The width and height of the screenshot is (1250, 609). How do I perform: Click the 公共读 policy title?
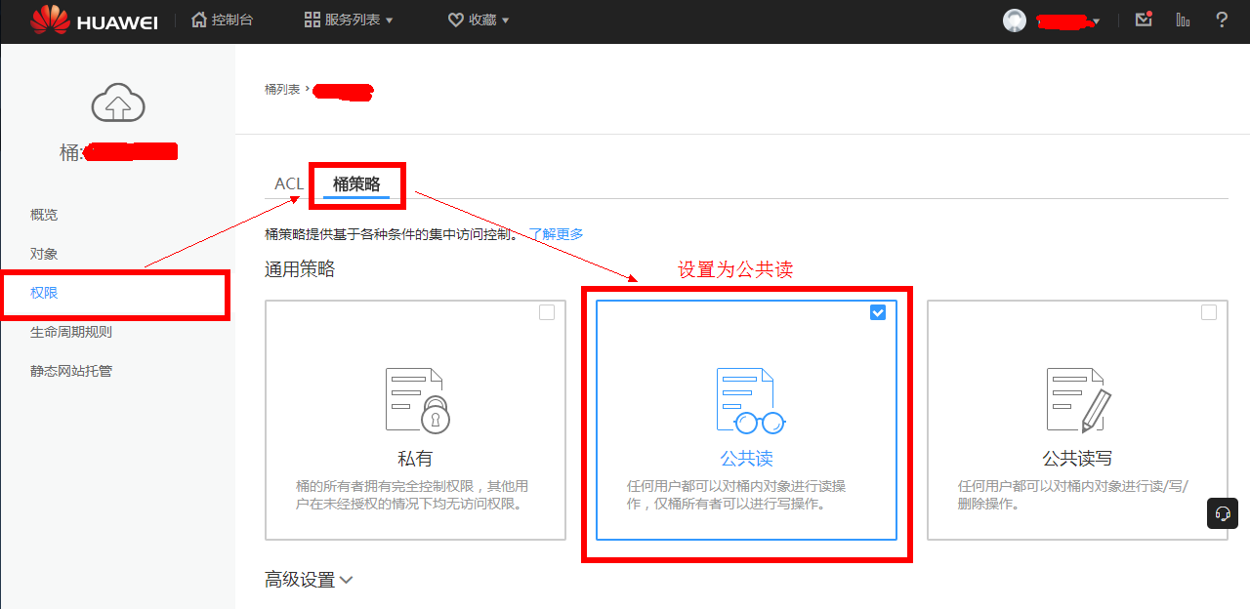pyautogui.click(x=747, y=459)
